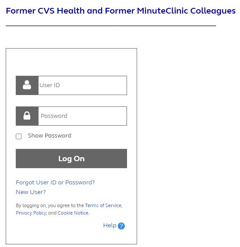
Task: Click the Former CVS Health heading
Action: [x=120, y=11]
